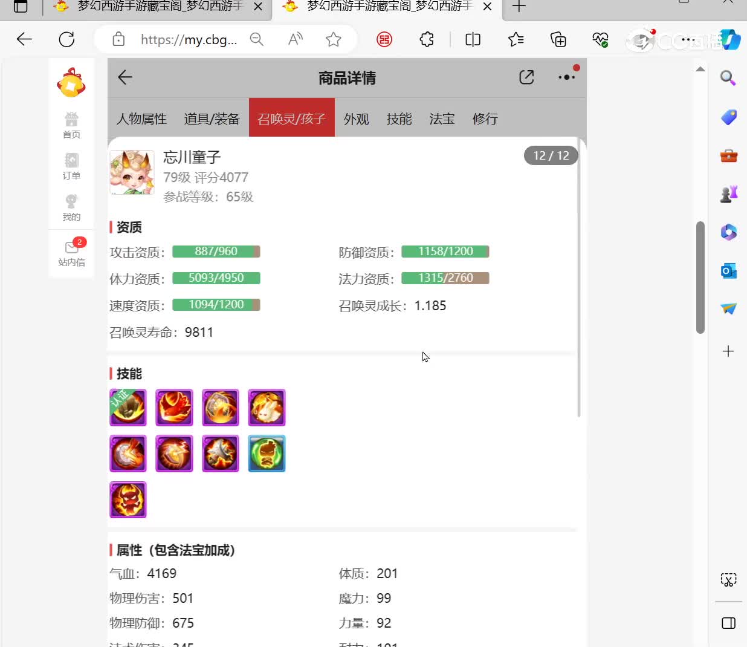Click the rabbit skill icon
This screenshot has height=647, width=747.
coord(267,408)
